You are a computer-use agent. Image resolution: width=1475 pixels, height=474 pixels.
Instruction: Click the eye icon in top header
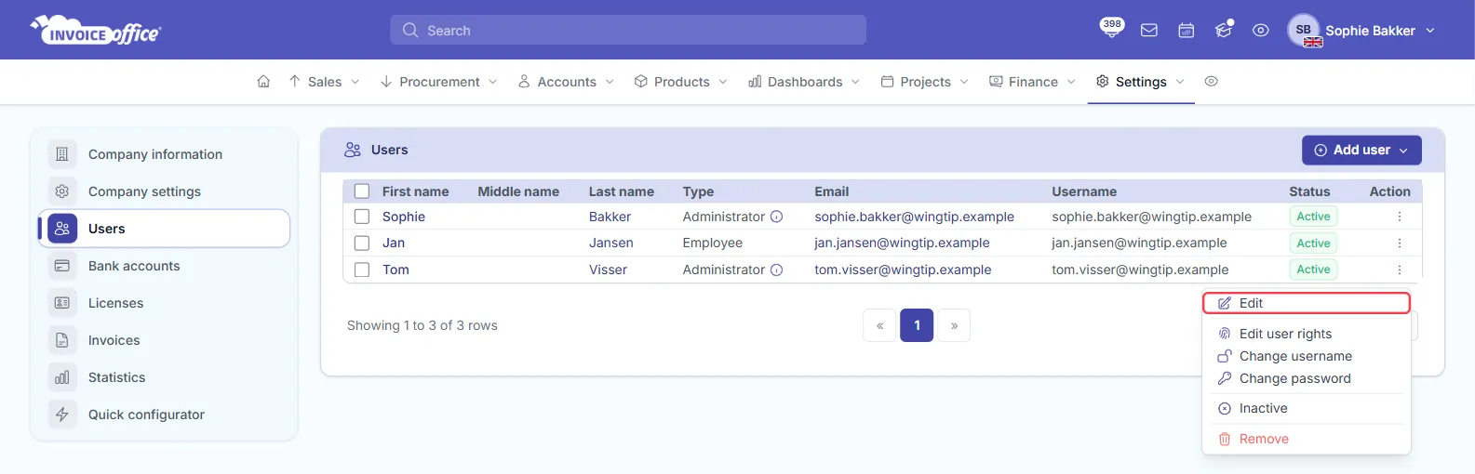(1261, 31)
